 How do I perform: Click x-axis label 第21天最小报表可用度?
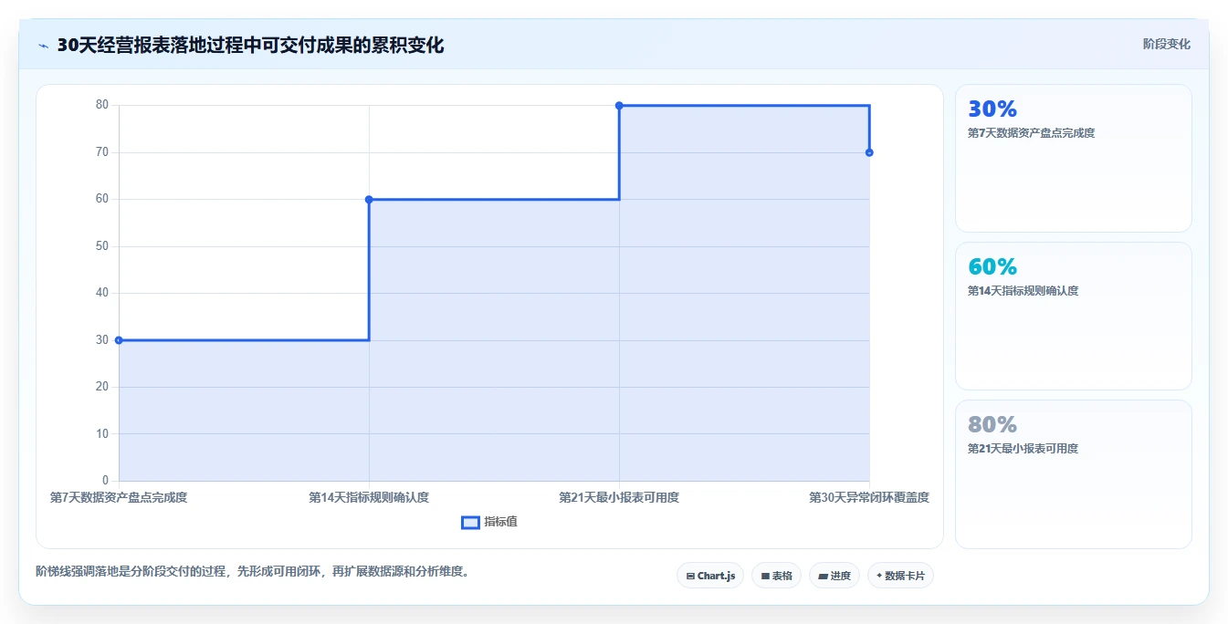click(x=619, y=497)
